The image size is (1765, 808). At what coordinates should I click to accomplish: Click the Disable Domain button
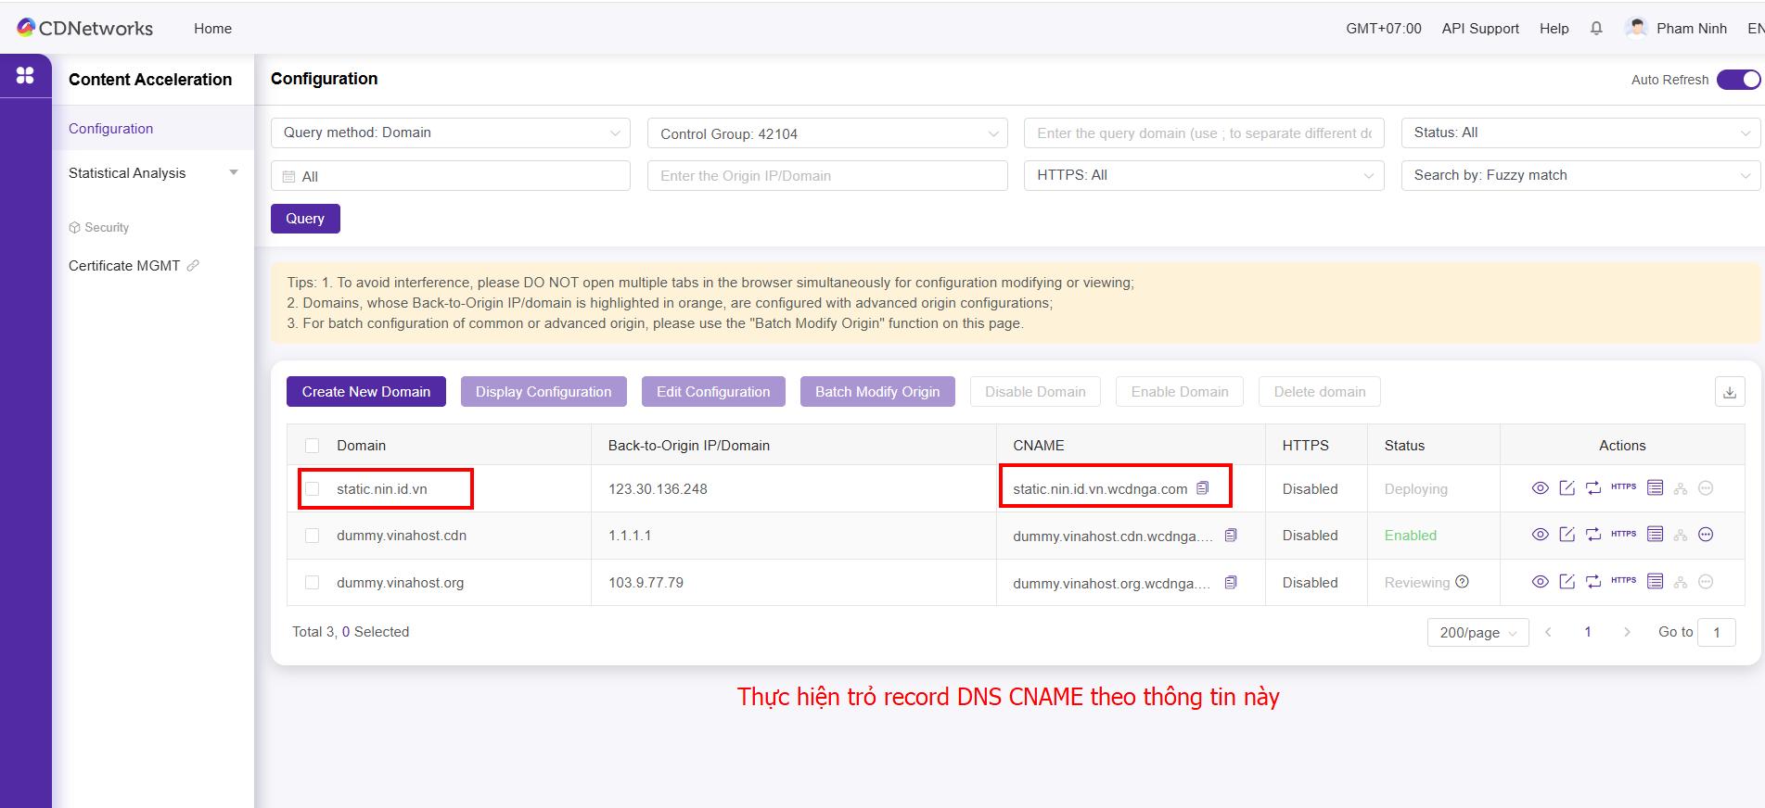(1035, 392)
